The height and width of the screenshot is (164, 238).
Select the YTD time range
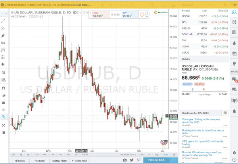click(36, 154)
